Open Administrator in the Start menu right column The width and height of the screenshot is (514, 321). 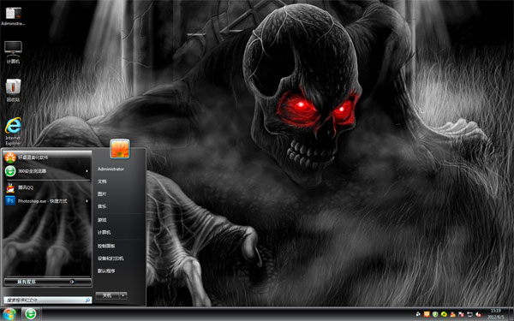click(x=111, y=169)
